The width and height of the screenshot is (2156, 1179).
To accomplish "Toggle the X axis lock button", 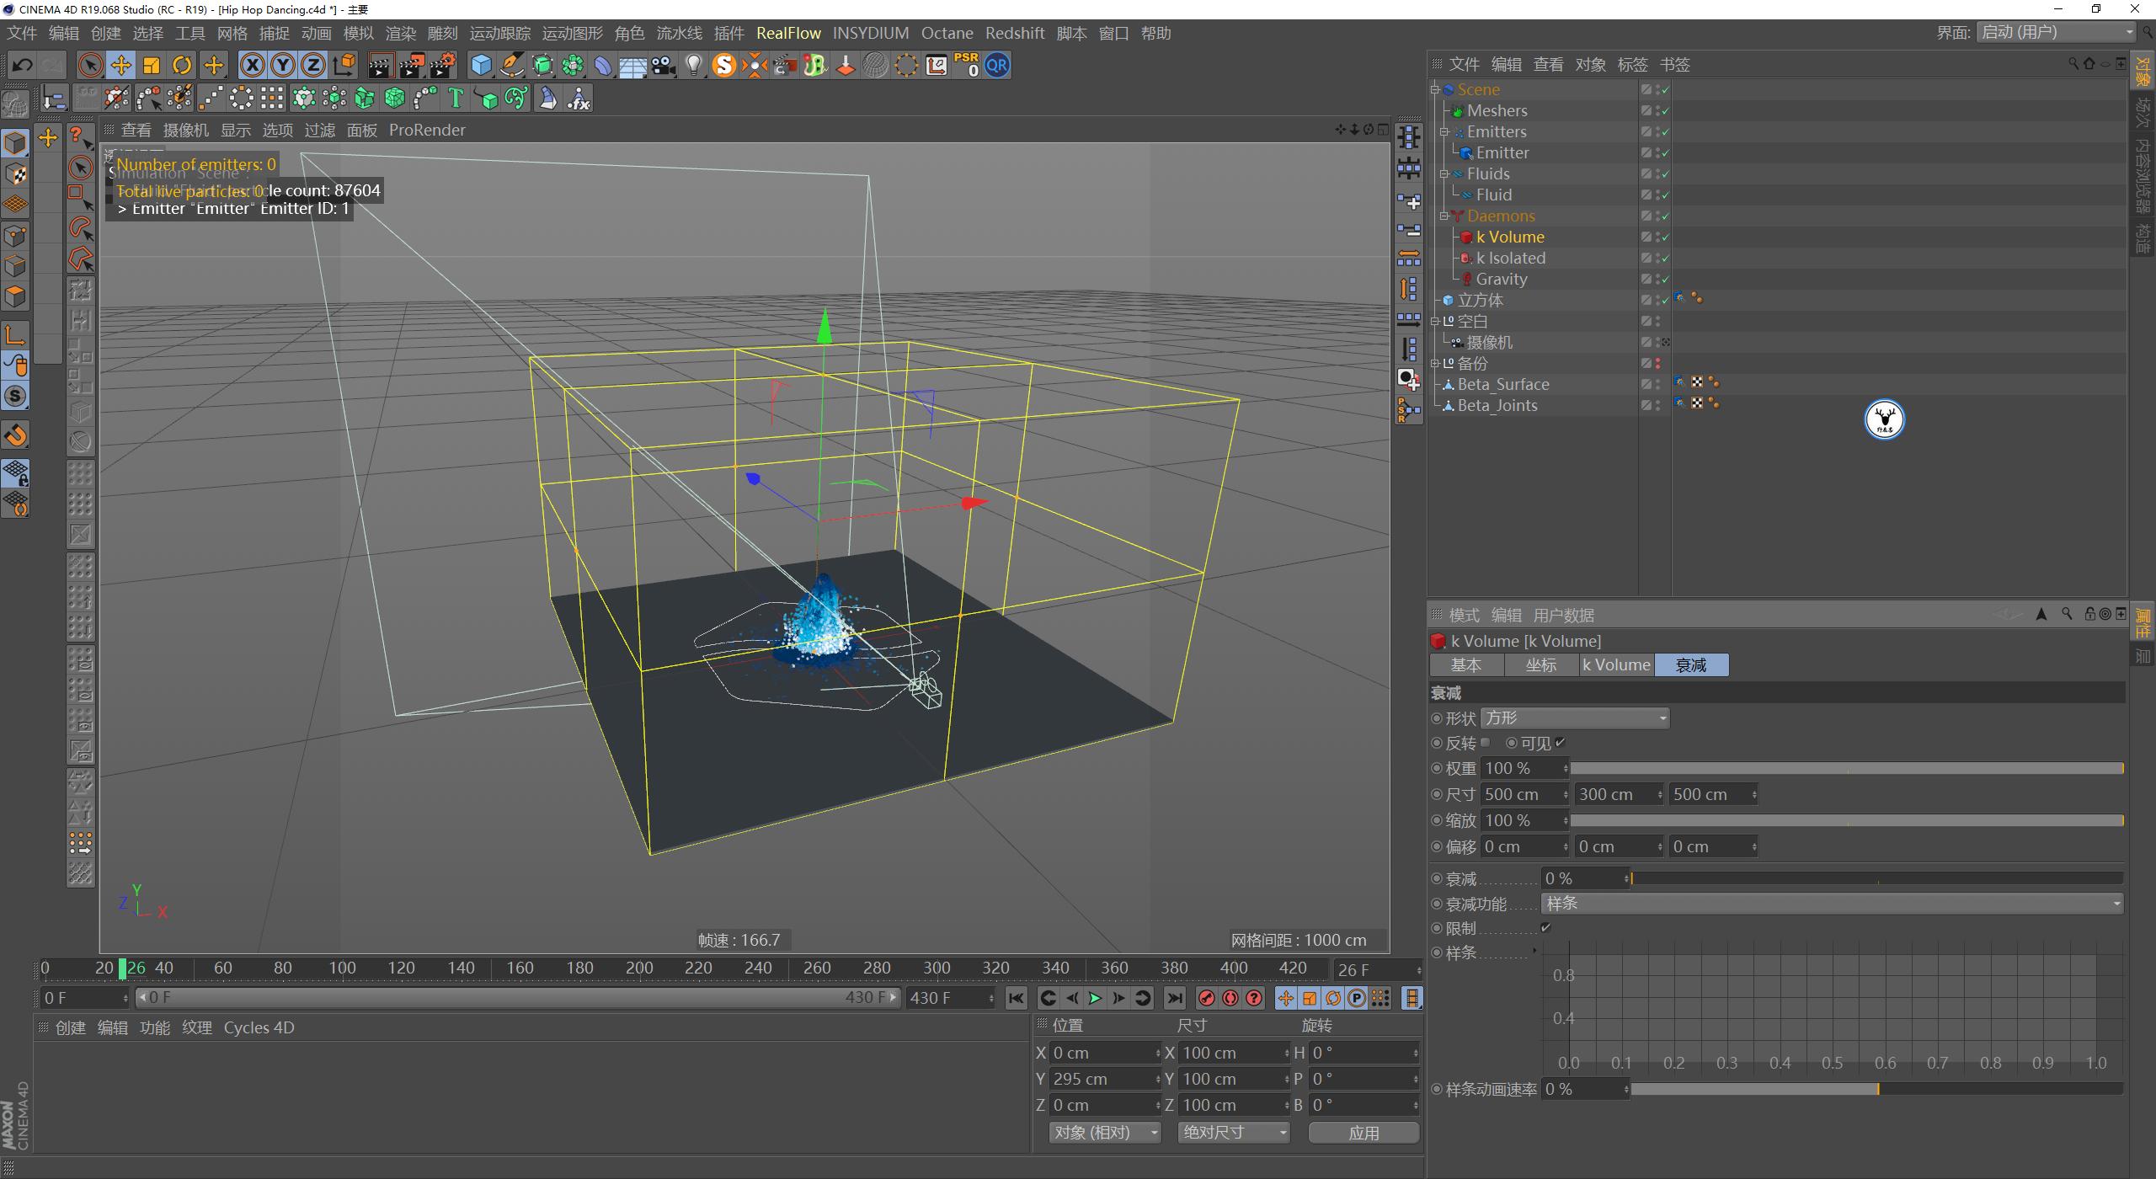I will coord(253,65).
